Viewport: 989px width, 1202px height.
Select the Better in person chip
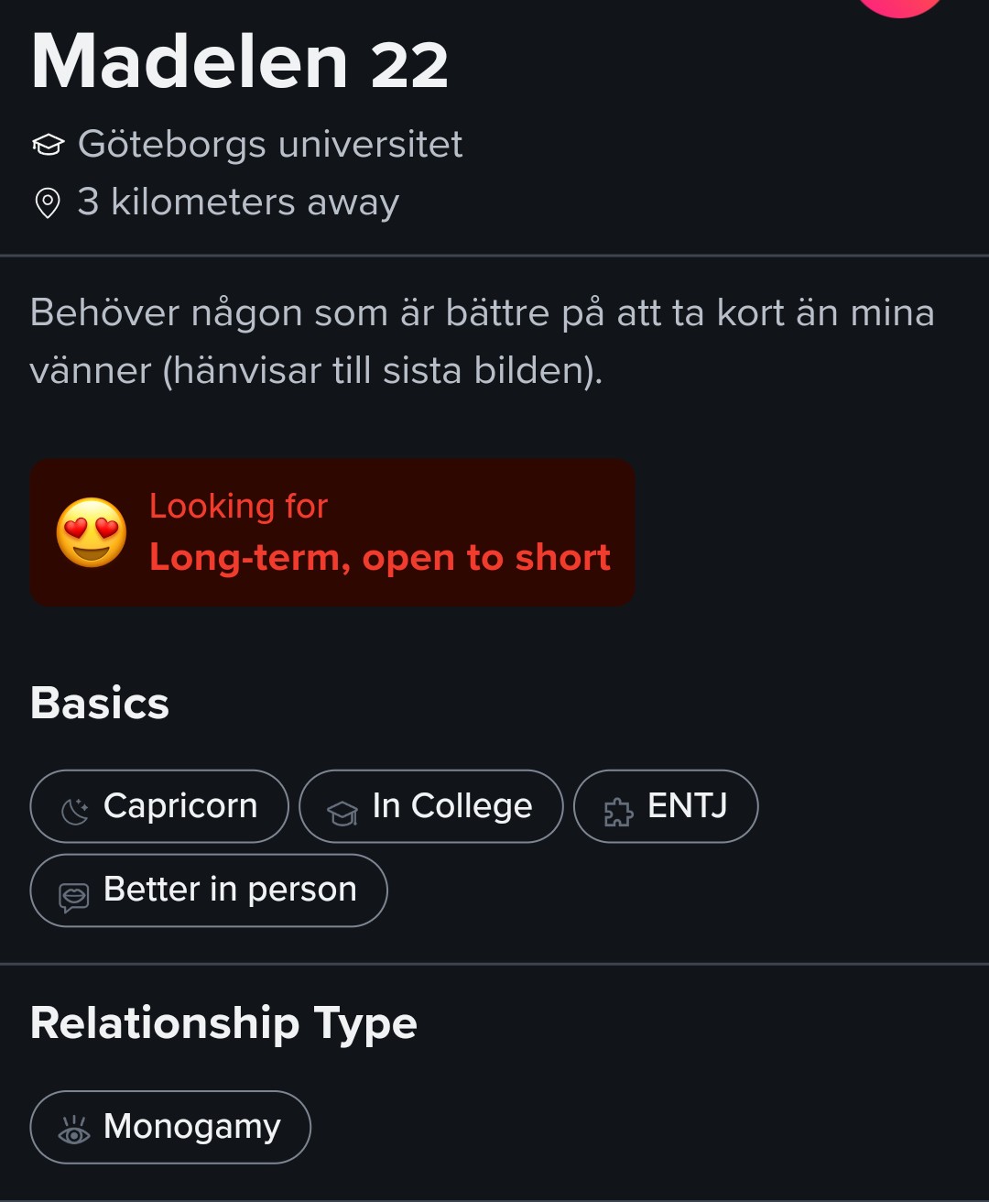[x=209, y=891]
